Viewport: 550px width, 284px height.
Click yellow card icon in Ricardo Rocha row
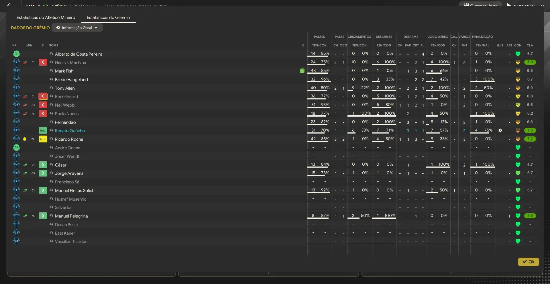pyautogui.click(x=25, y=139)
